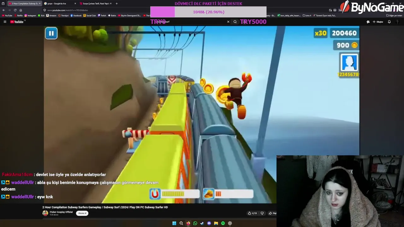Click the 900 coin counter
This screenshot has width=404, height=227.
[347, 45]
